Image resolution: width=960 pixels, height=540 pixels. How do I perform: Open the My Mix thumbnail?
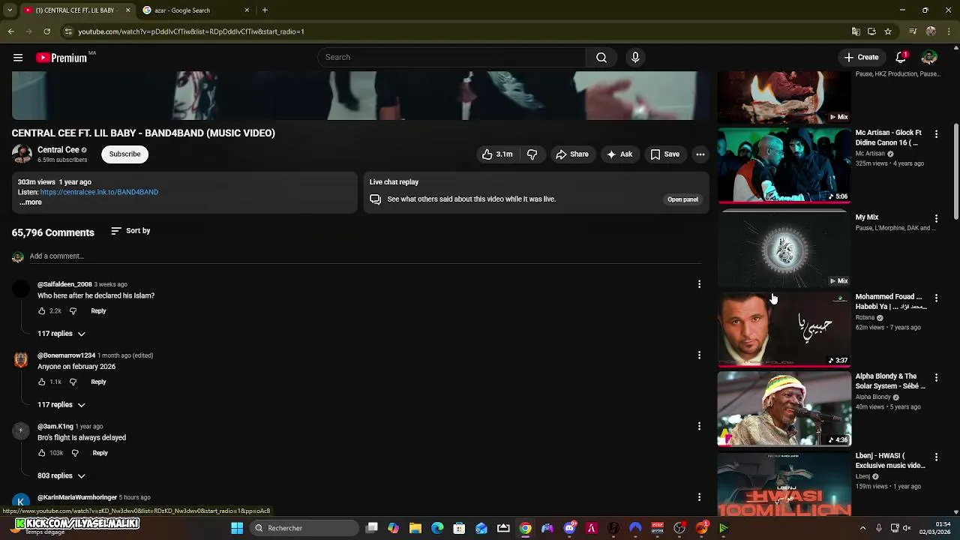pos(784,249)
